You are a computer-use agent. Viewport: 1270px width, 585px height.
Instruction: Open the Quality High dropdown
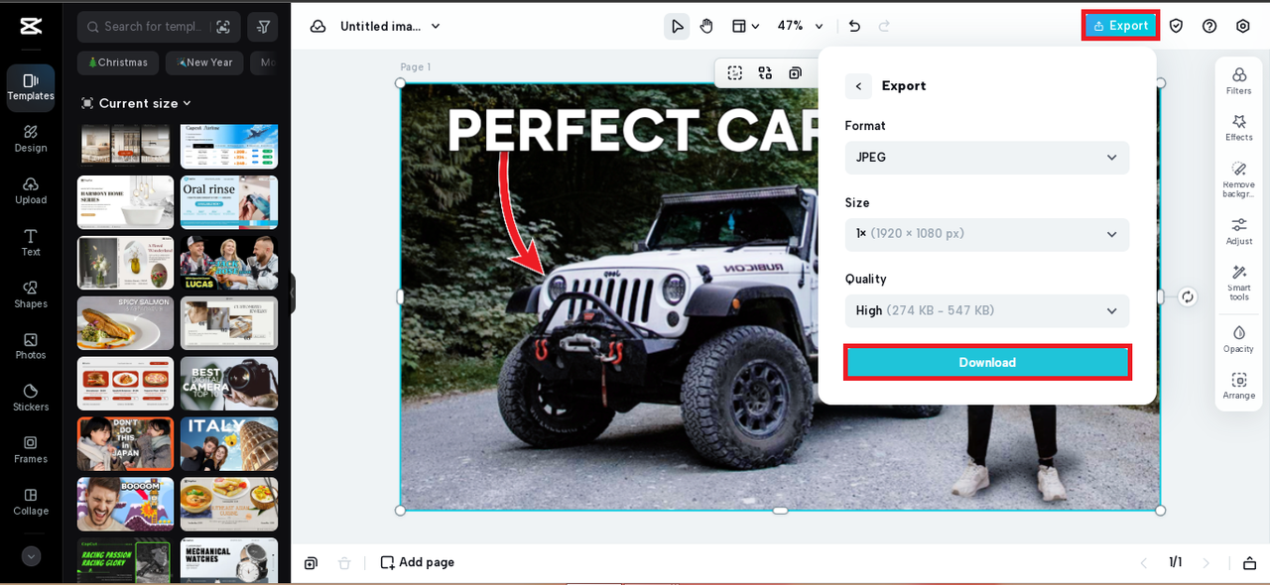click(987, 310)
